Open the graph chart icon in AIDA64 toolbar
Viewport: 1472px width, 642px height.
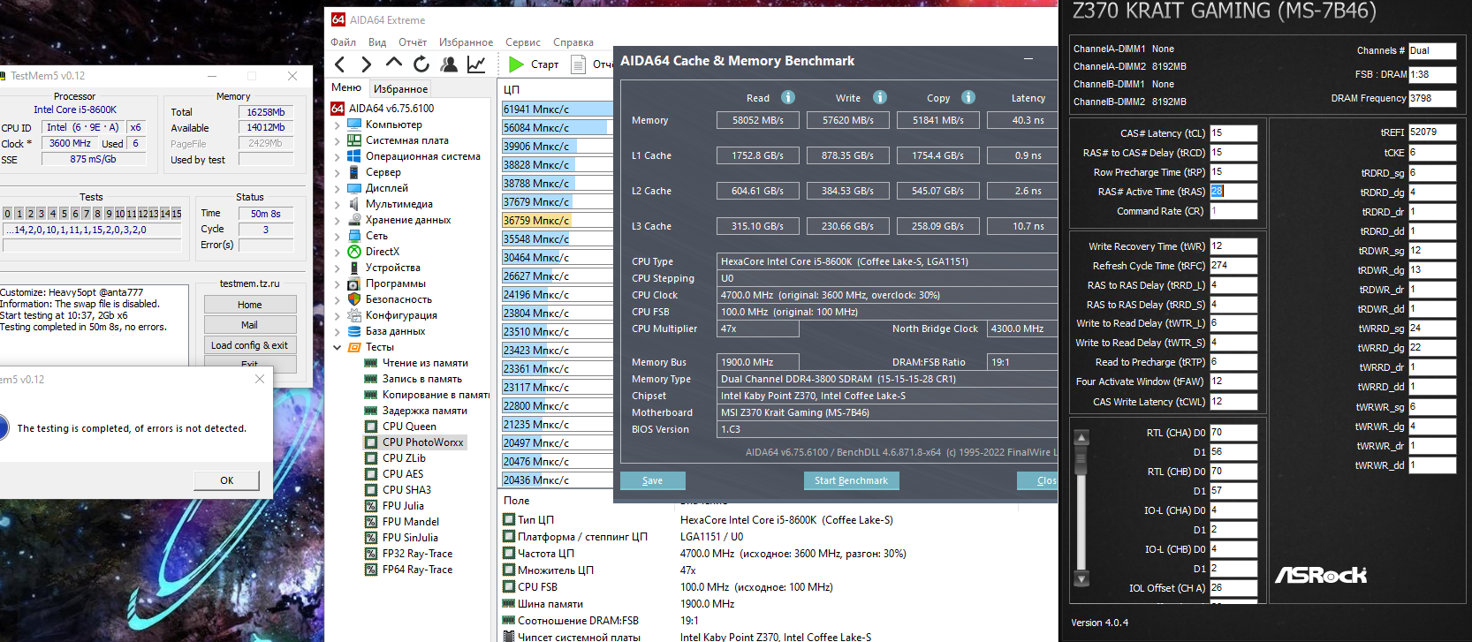click(x=476, y=64)
